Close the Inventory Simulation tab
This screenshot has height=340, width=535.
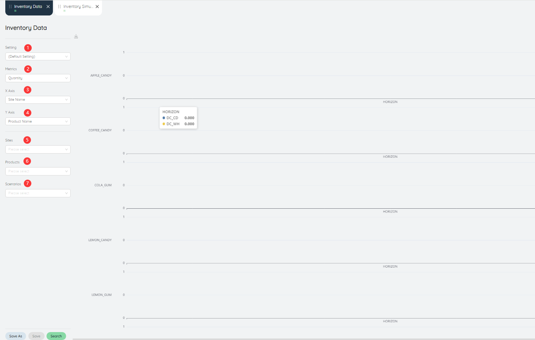pyautogui.click(x=97, y=6)
